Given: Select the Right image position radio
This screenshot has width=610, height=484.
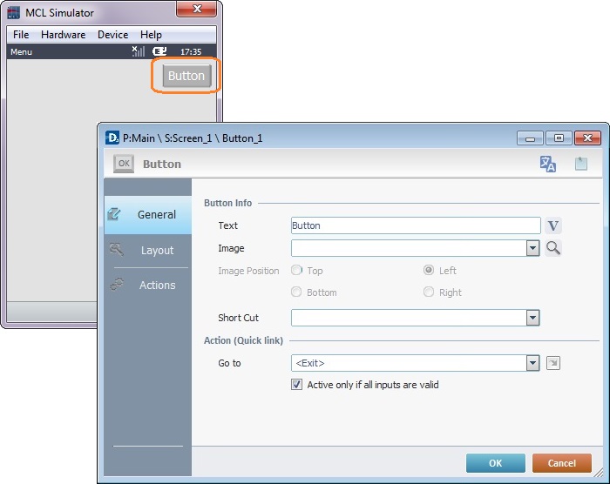Looking at the screenshot, I should (429, 292).
